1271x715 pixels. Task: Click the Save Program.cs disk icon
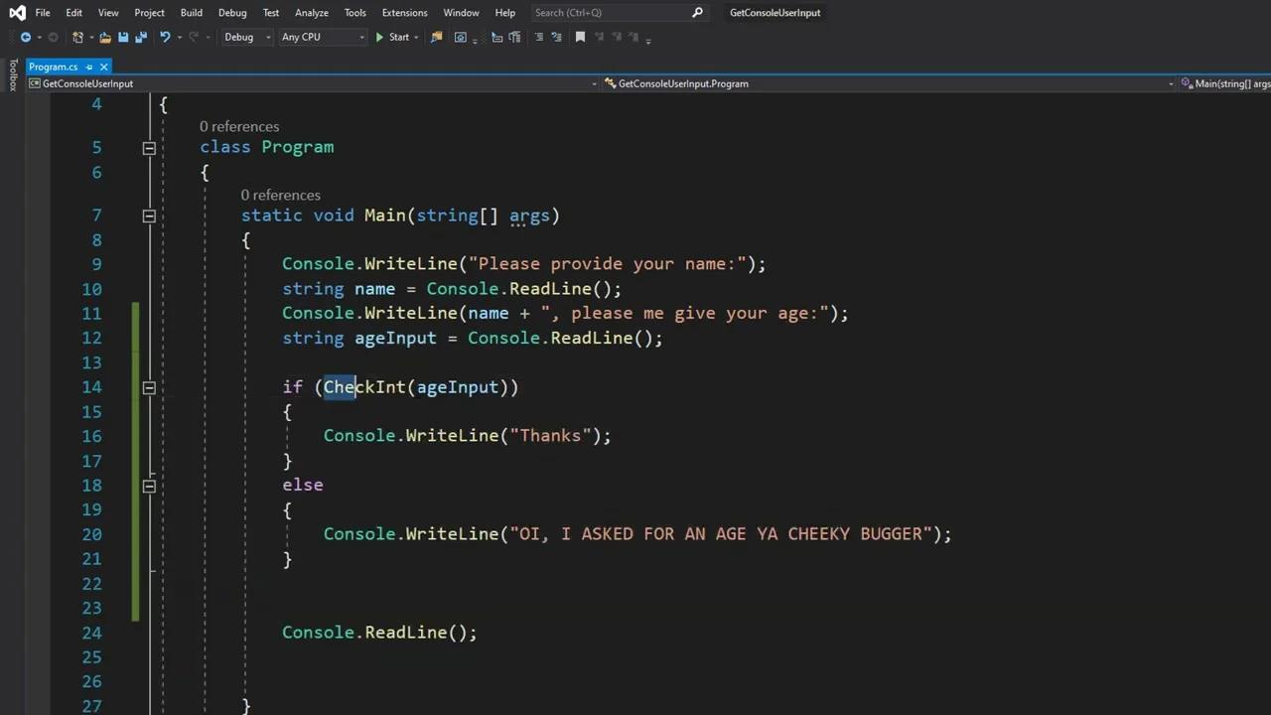point(122,37)
